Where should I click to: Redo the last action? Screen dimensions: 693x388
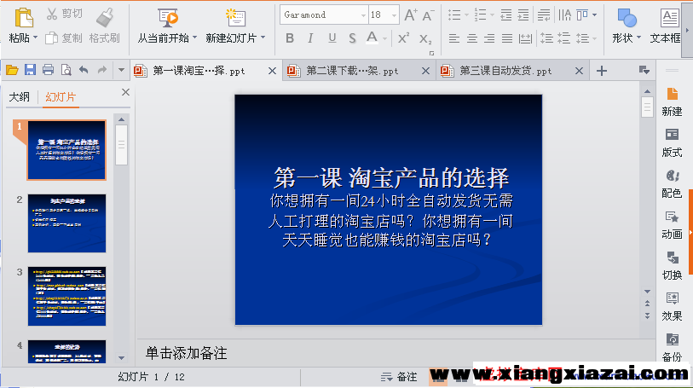[x=102, y=70]
